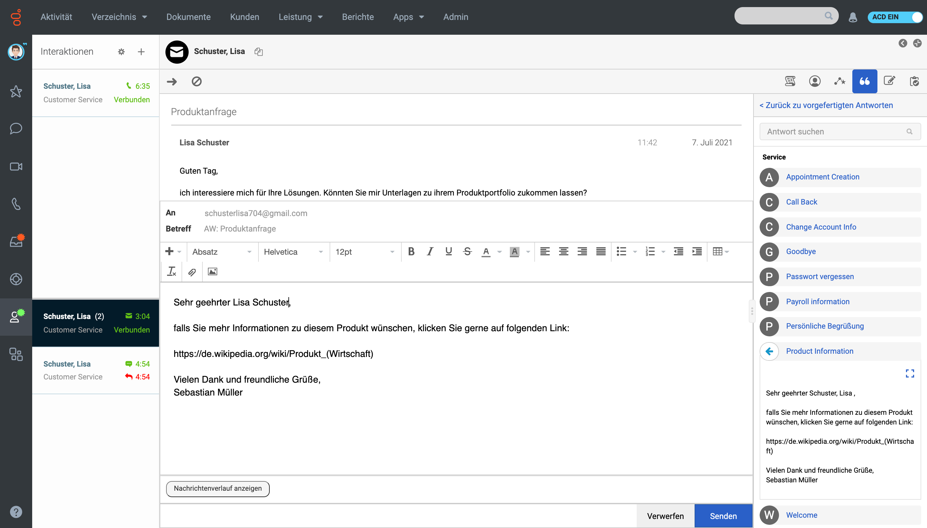The image size is (927, 528).
Task: Open the notifications bell
Action: pos(853,17)
